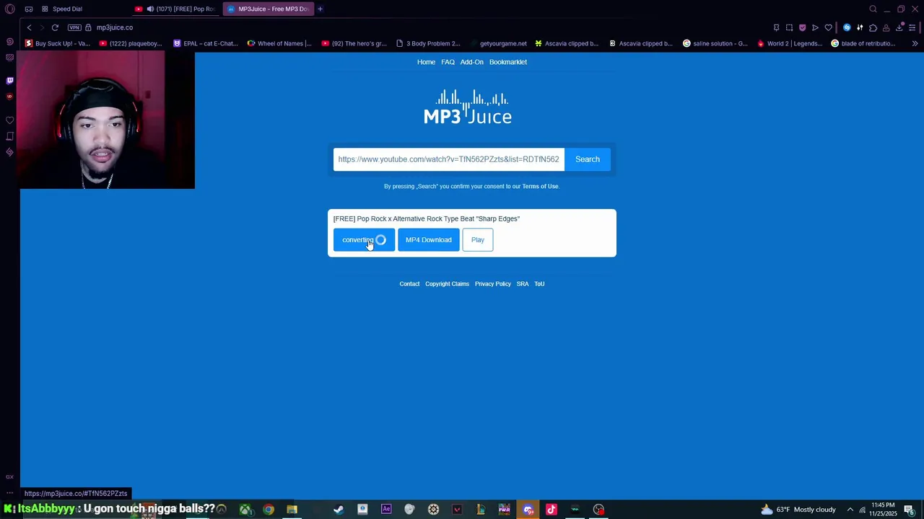Click the MP4 Download button

coord(429,240)
